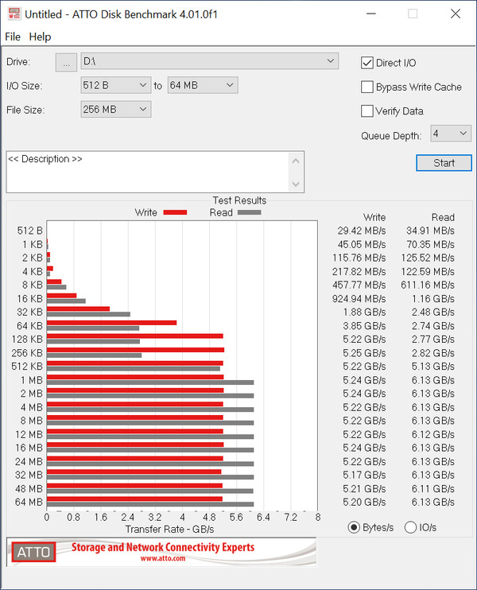Click the read value 1.16 GB/s
The height and width of the screenshot is (590, 477).
click(x=433, y=299)
